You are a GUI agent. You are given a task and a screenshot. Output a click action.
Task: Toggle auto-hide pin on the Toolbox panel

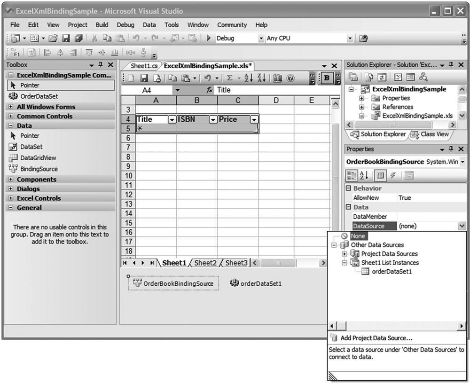coord(101,64)
